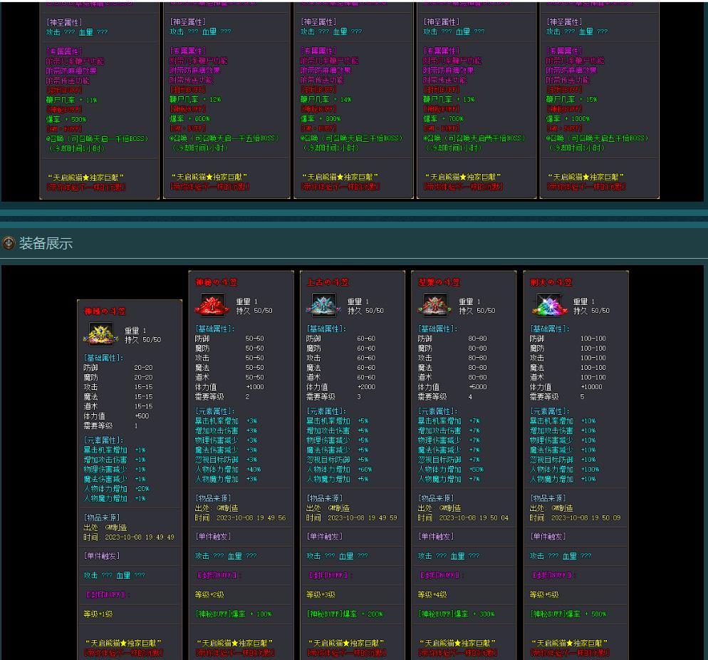Click the 鞭尸几率 + 11% text
708x660 pixels.
pyautogui.click(x=71, y=100)
